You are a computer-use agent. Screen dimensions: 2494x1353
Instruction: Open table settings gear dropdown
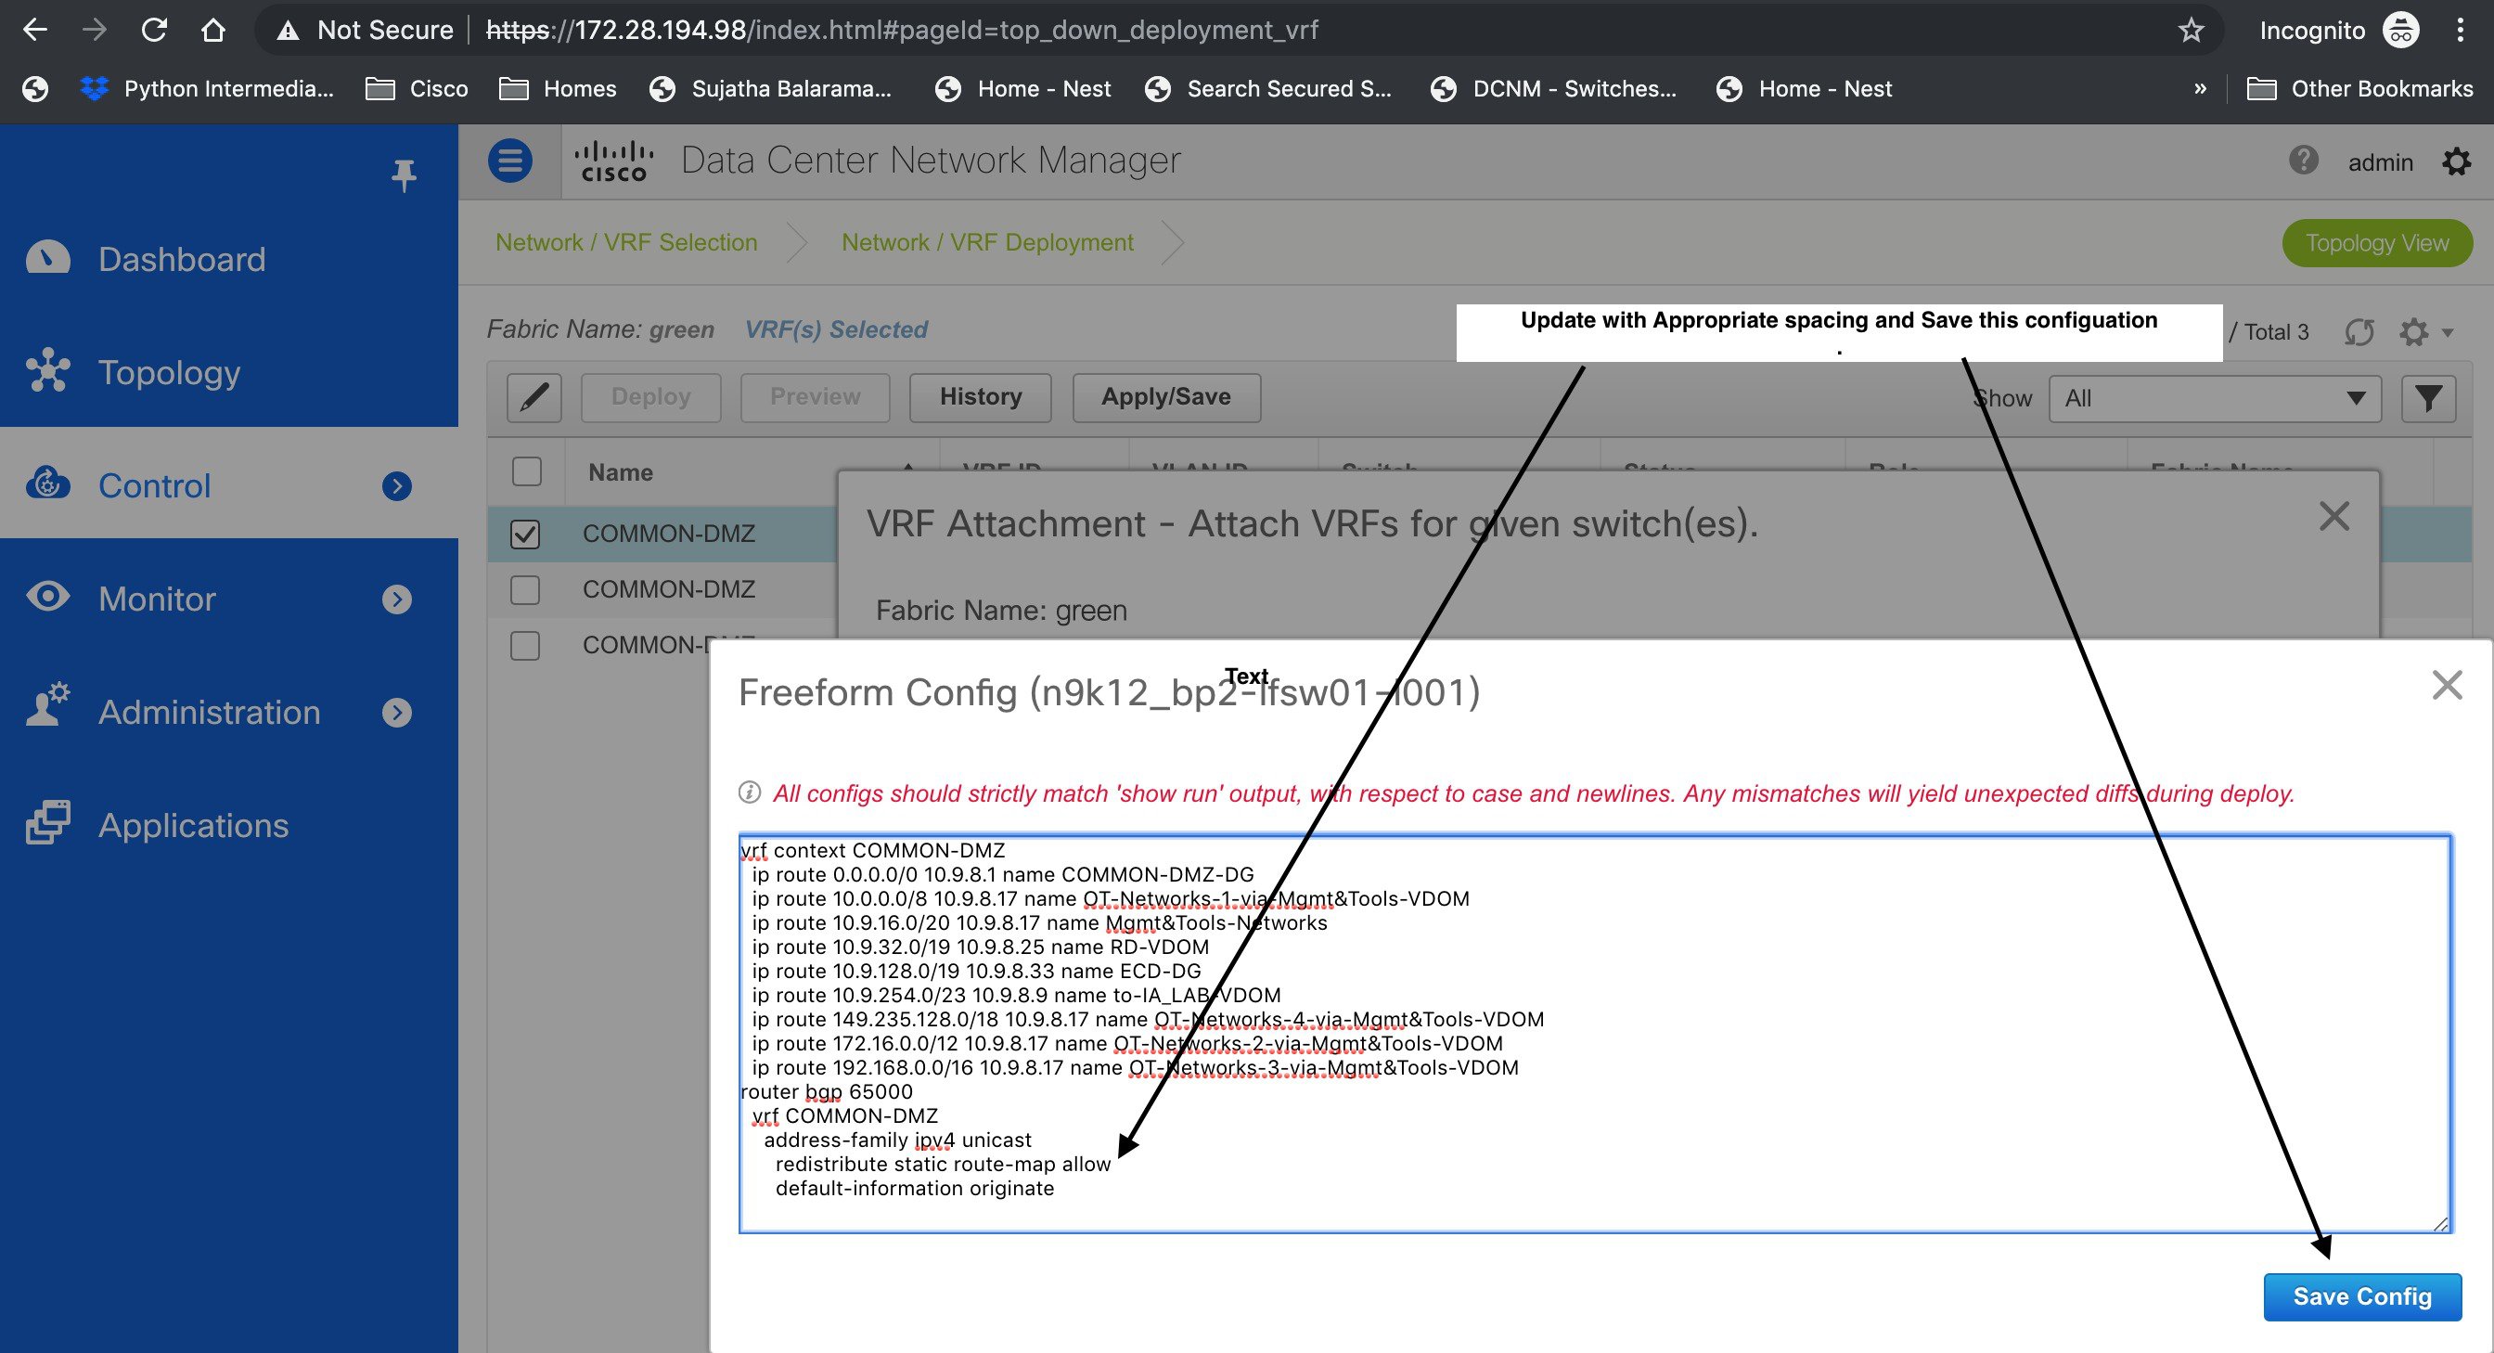pyautogui.click(x=2425, y=332)
